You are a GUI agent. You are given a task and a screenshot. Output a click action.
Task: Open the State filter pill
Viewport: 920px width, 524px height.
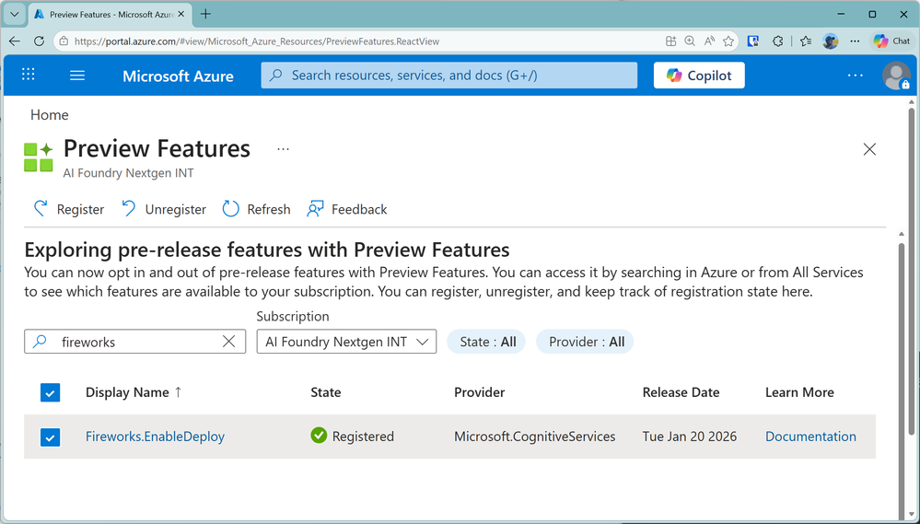point(486,342)
